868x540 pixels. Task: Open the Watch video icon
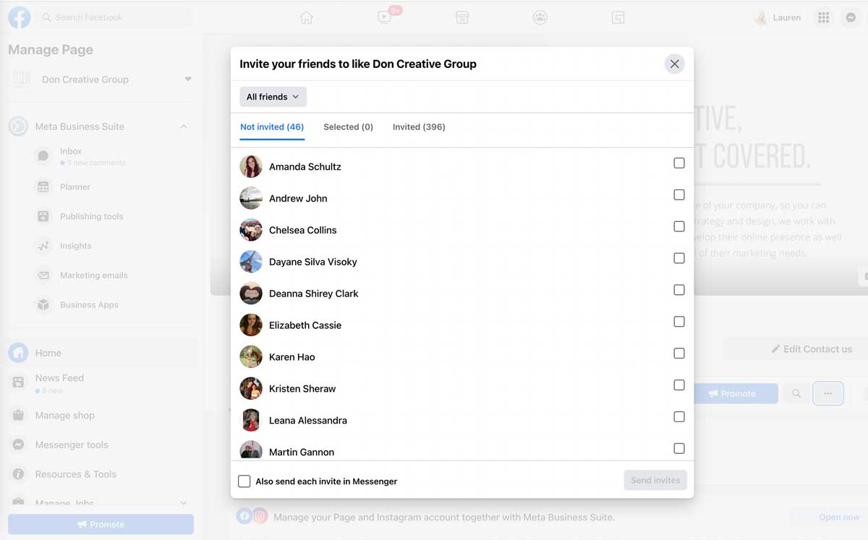(384, 17)
